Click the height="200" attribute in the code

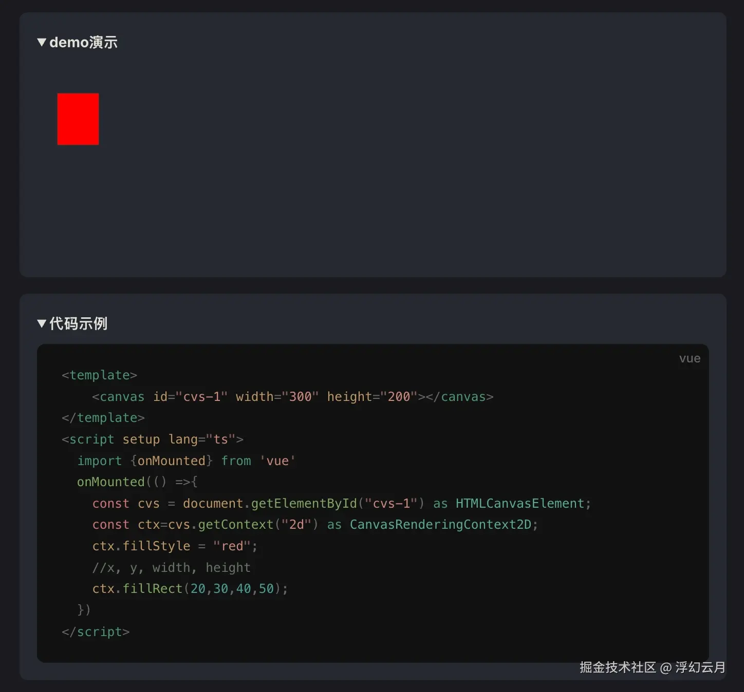(x=372, y=397)
